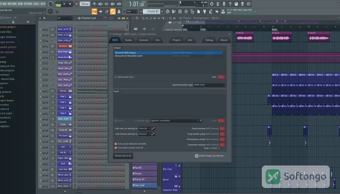Screen dimensions: 340x194
Task: Open the chat speech bubble icon
Action: point(249,4)
